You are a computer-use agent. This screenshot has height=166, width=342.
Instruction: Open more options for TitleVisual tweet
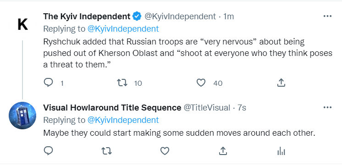327,107
